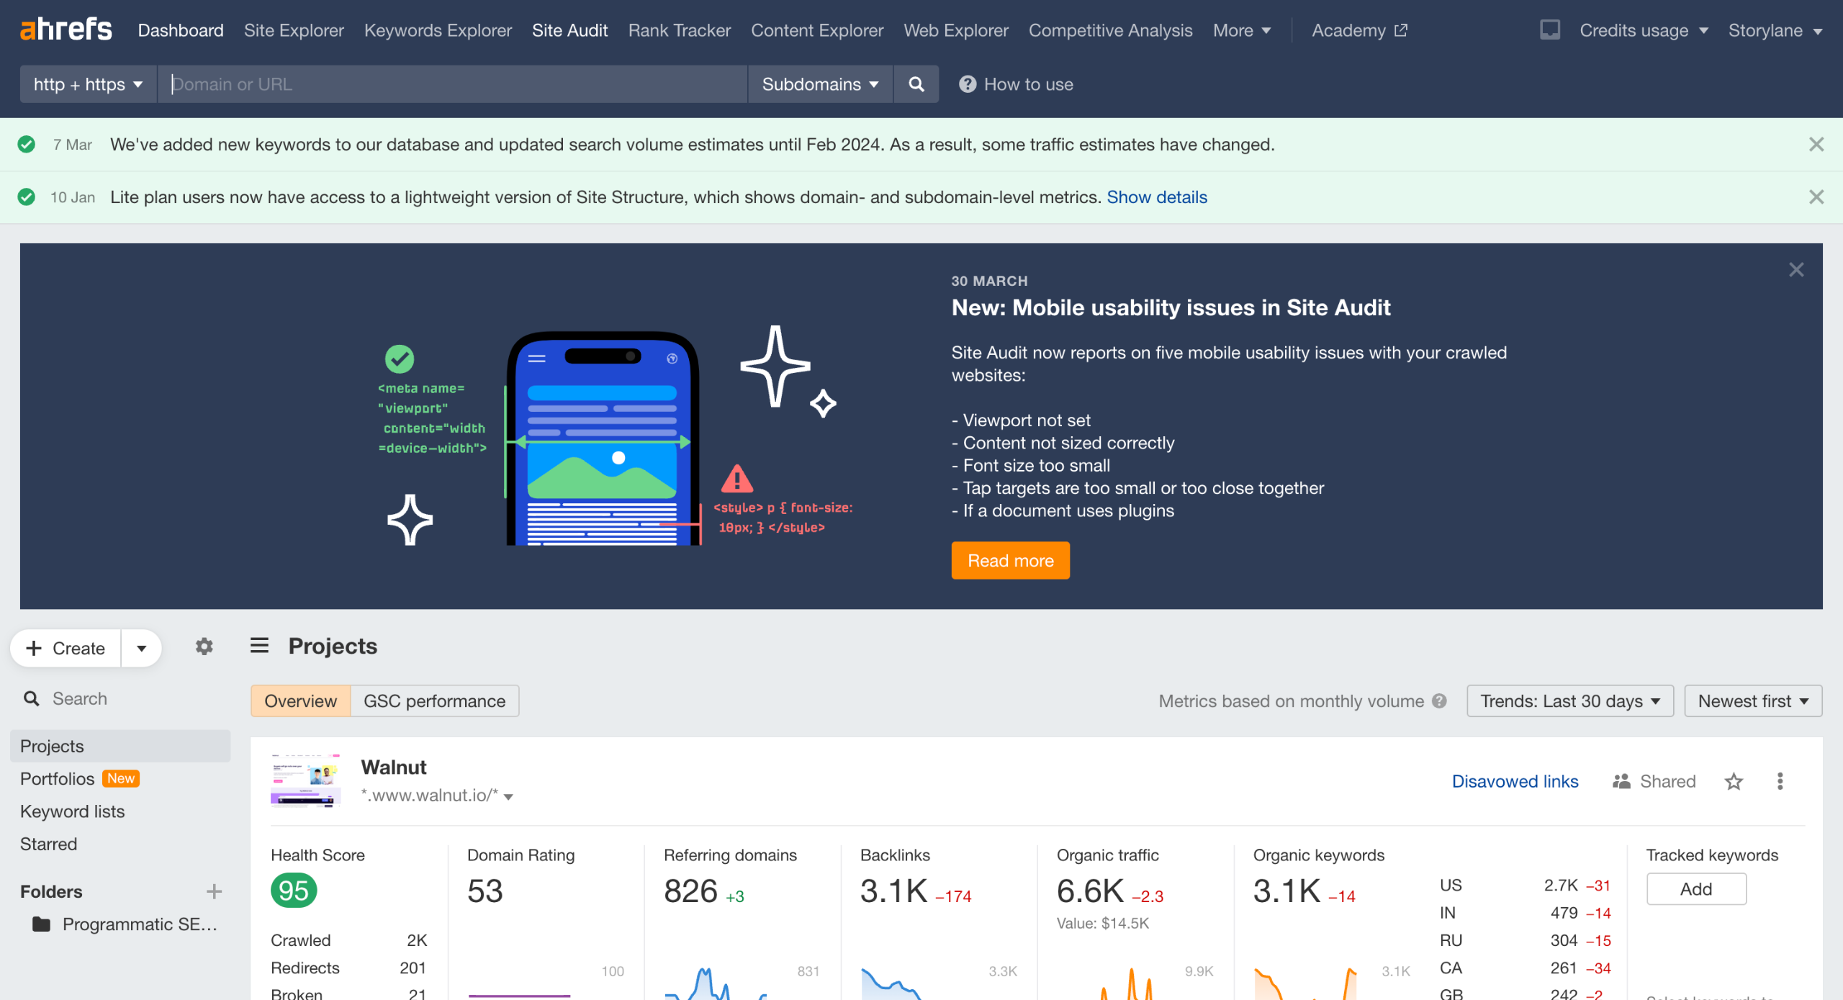Star the Walnut project
The image size is (1843, 1000).
[1734, 781]
